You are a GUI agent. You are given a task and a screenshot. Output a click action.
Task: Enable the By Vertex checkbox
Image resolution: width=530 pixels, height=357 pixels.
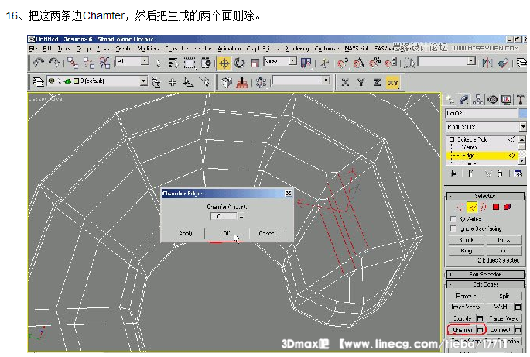pos(453,219)
